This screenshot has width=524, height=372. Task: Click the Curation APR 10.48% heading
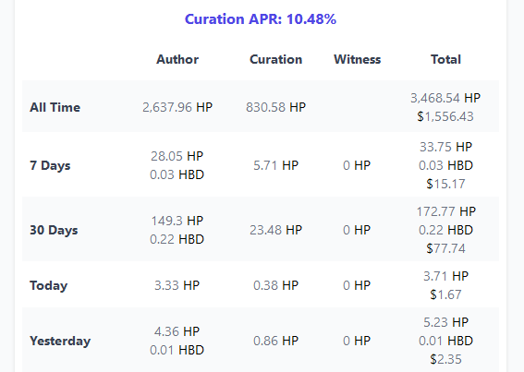click(261, 19)
